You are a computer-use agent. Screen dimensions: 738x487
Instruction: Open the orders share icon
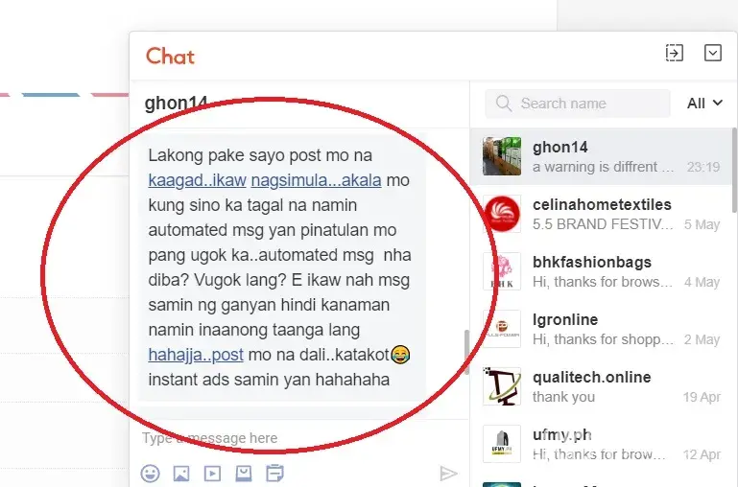[274, 473]
